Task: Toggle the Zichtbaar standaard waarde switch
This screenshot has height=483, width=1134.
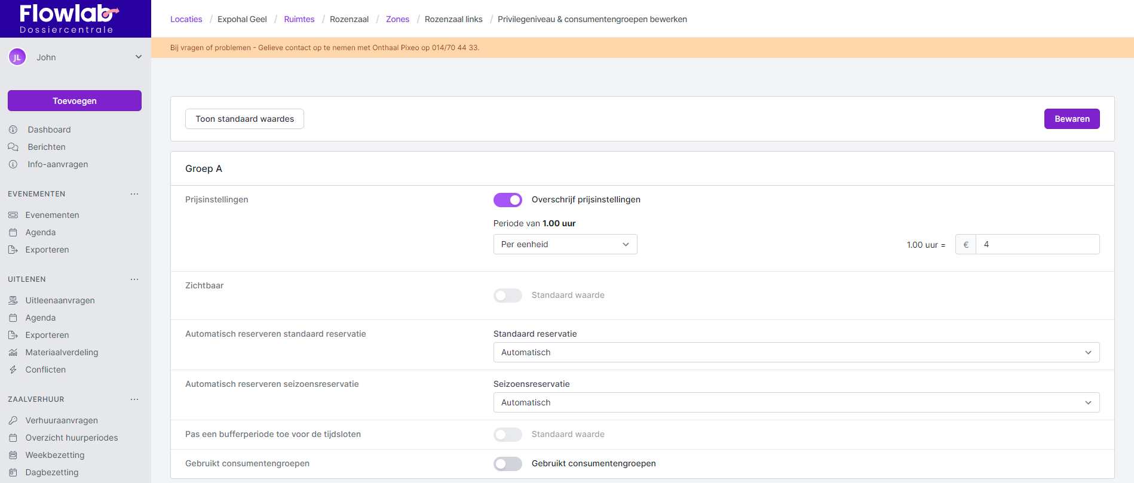Action: click(507, 296)
